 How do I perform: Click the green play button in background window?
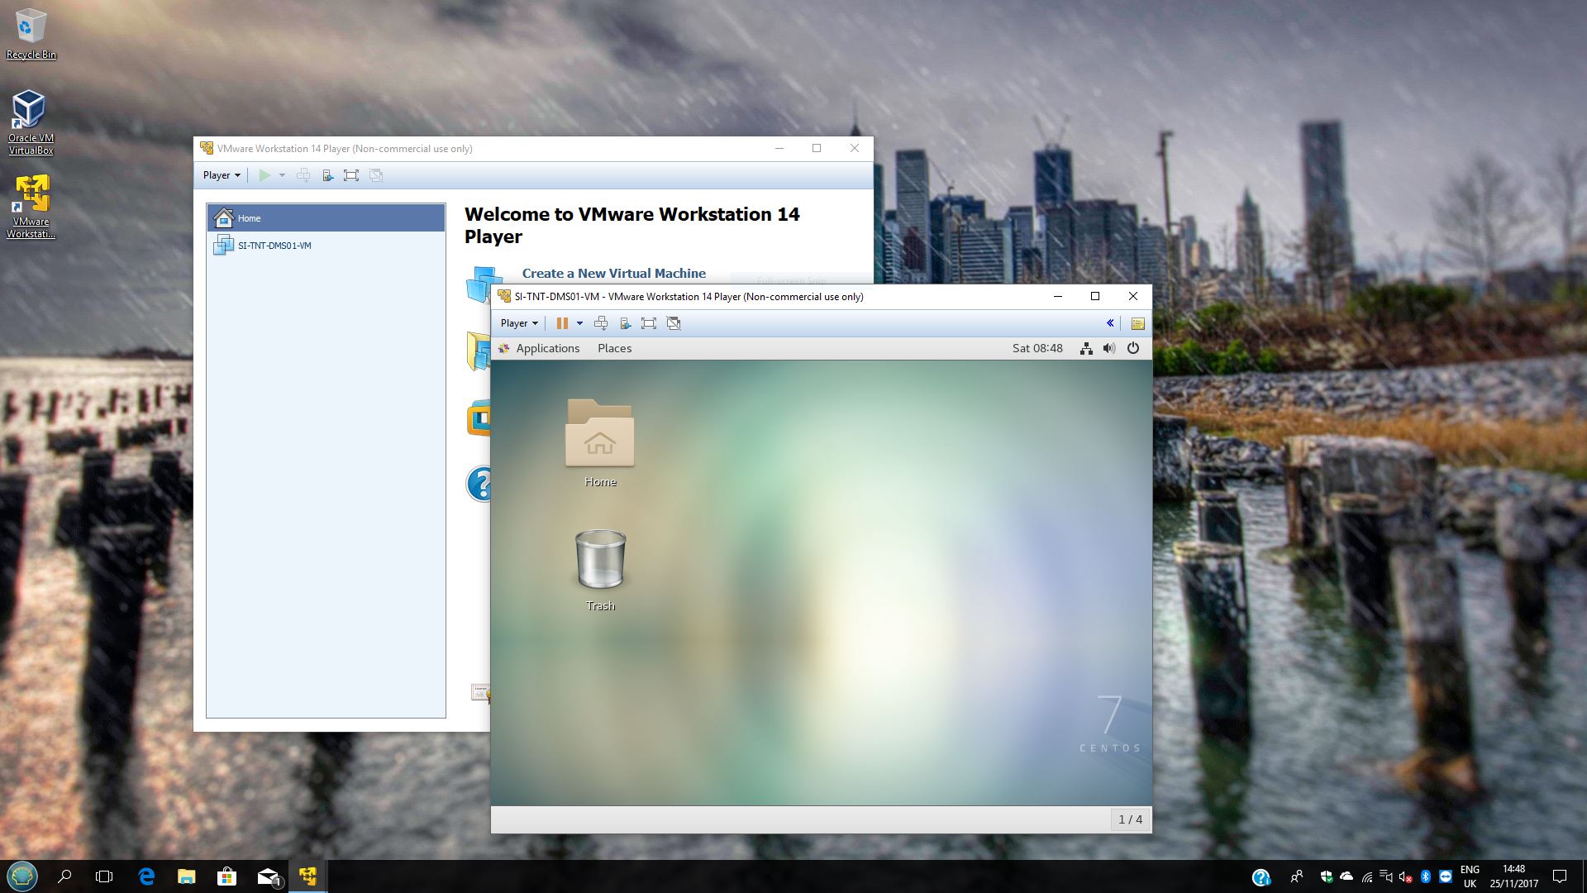pyautogui.click(x=264, y=175)
